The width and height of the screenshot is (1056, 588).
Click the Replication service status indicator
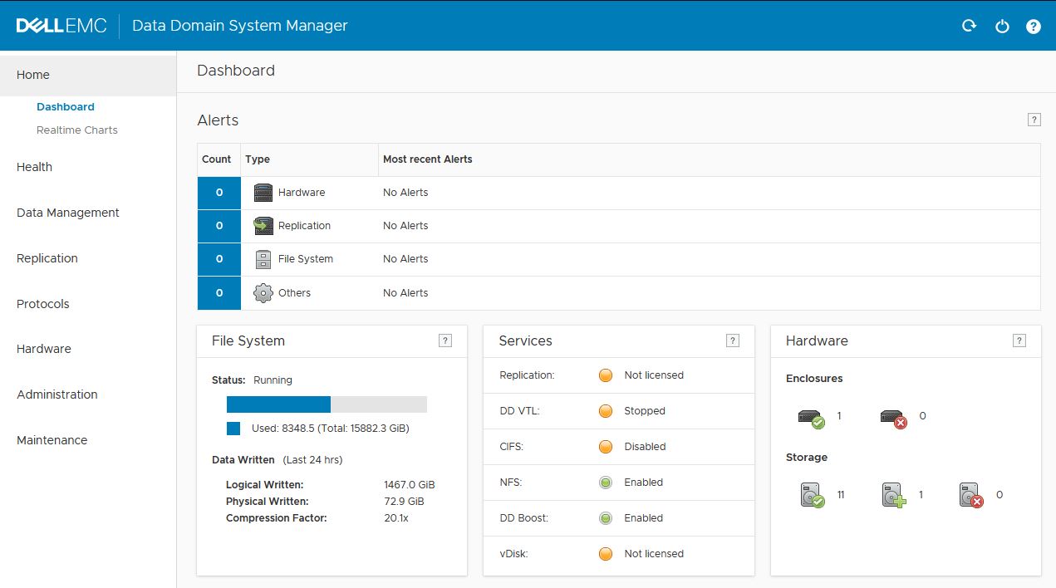tap(606, 375)
